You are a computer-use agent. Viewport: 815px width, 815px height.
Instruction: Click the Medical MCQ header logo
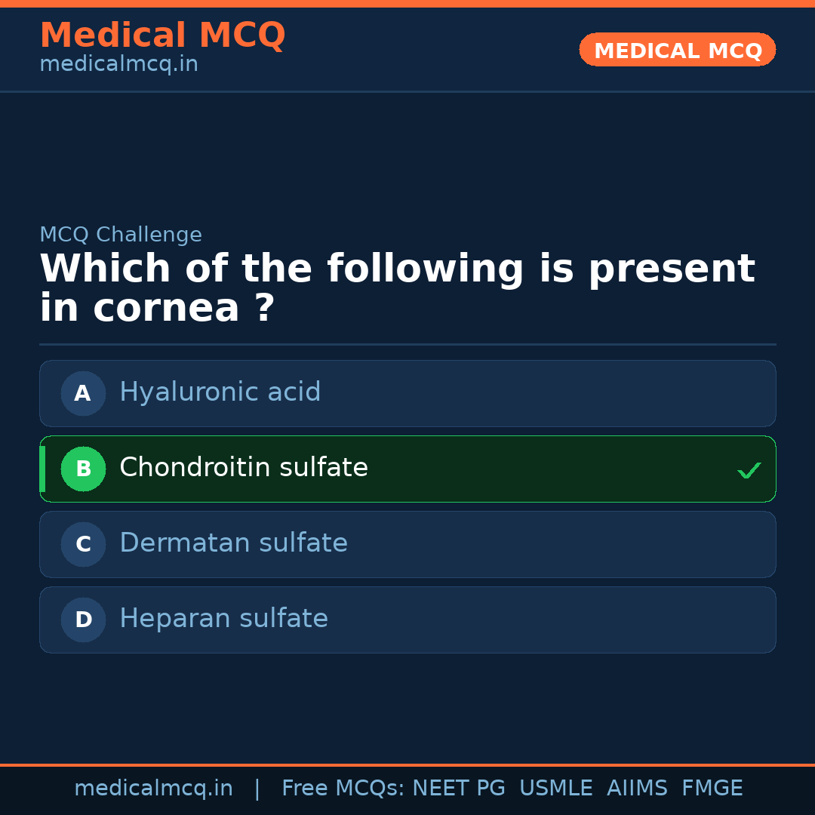coord(162,35)
